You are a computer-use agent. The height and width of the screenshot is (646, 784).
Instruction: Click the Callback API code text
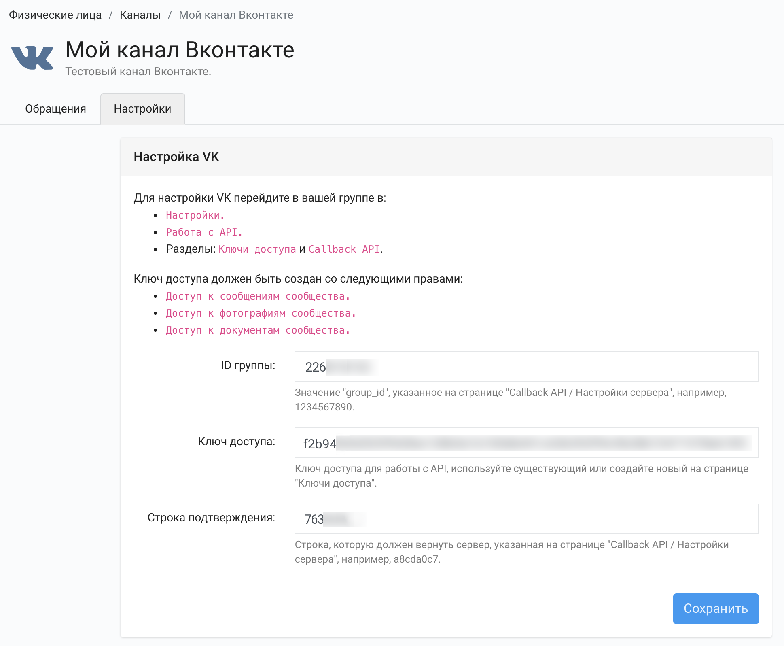[x=344, y=249]
